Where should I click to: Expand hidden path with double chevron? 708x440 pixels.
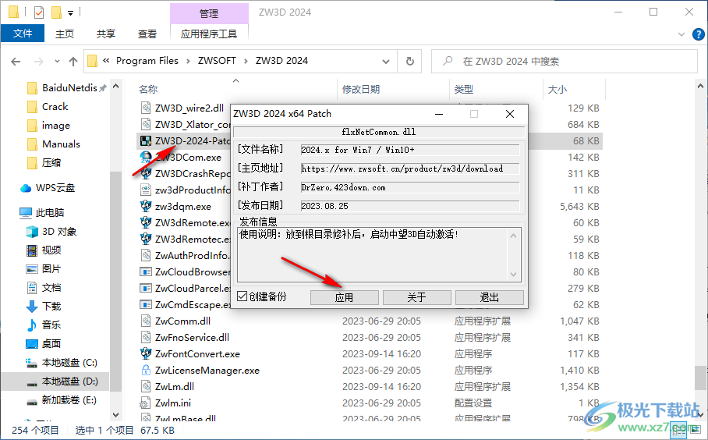[x=106, y=61]
